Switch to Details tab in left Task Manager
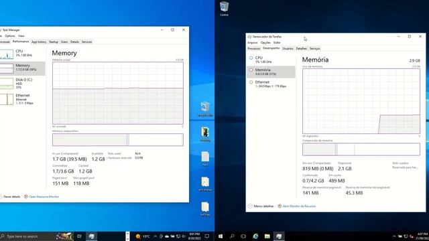429x241 pixels. (74, 42)
